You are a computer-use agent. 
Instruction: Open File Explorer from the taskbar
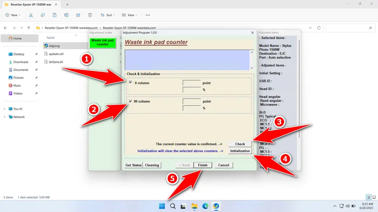click(194, 206)
